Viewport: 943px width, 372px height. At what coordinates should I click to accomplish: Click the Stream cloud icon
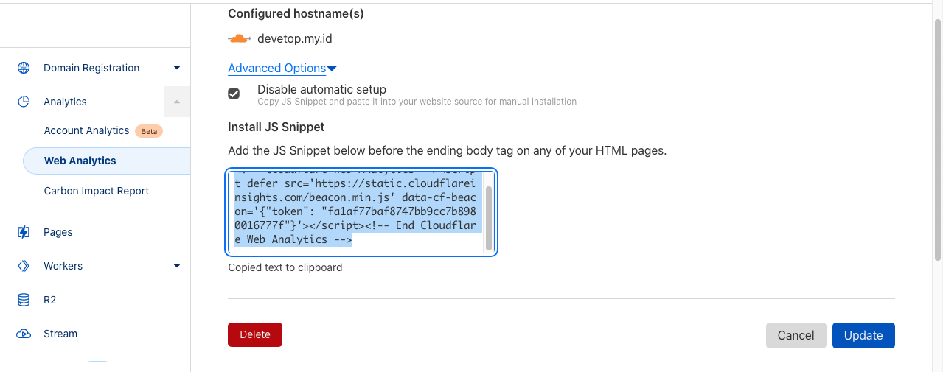24,334
